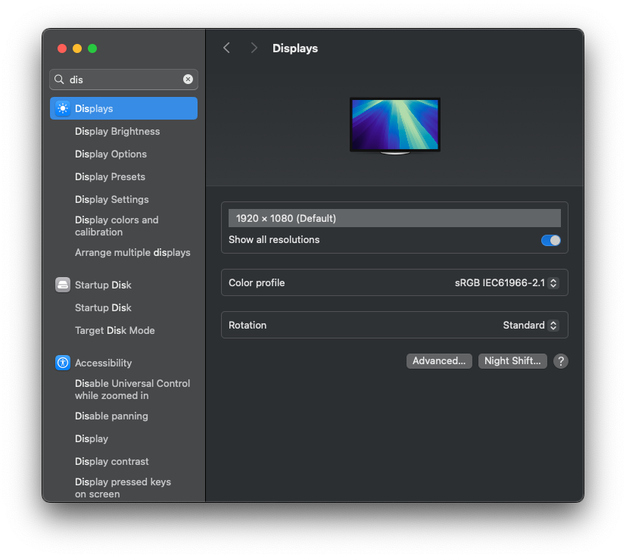The width and height of the screenshot is (626, 558).
Task: Select Target Disk Mode result
Action: 115,330
